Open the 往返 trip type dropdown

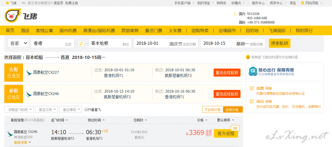[18, 43]
